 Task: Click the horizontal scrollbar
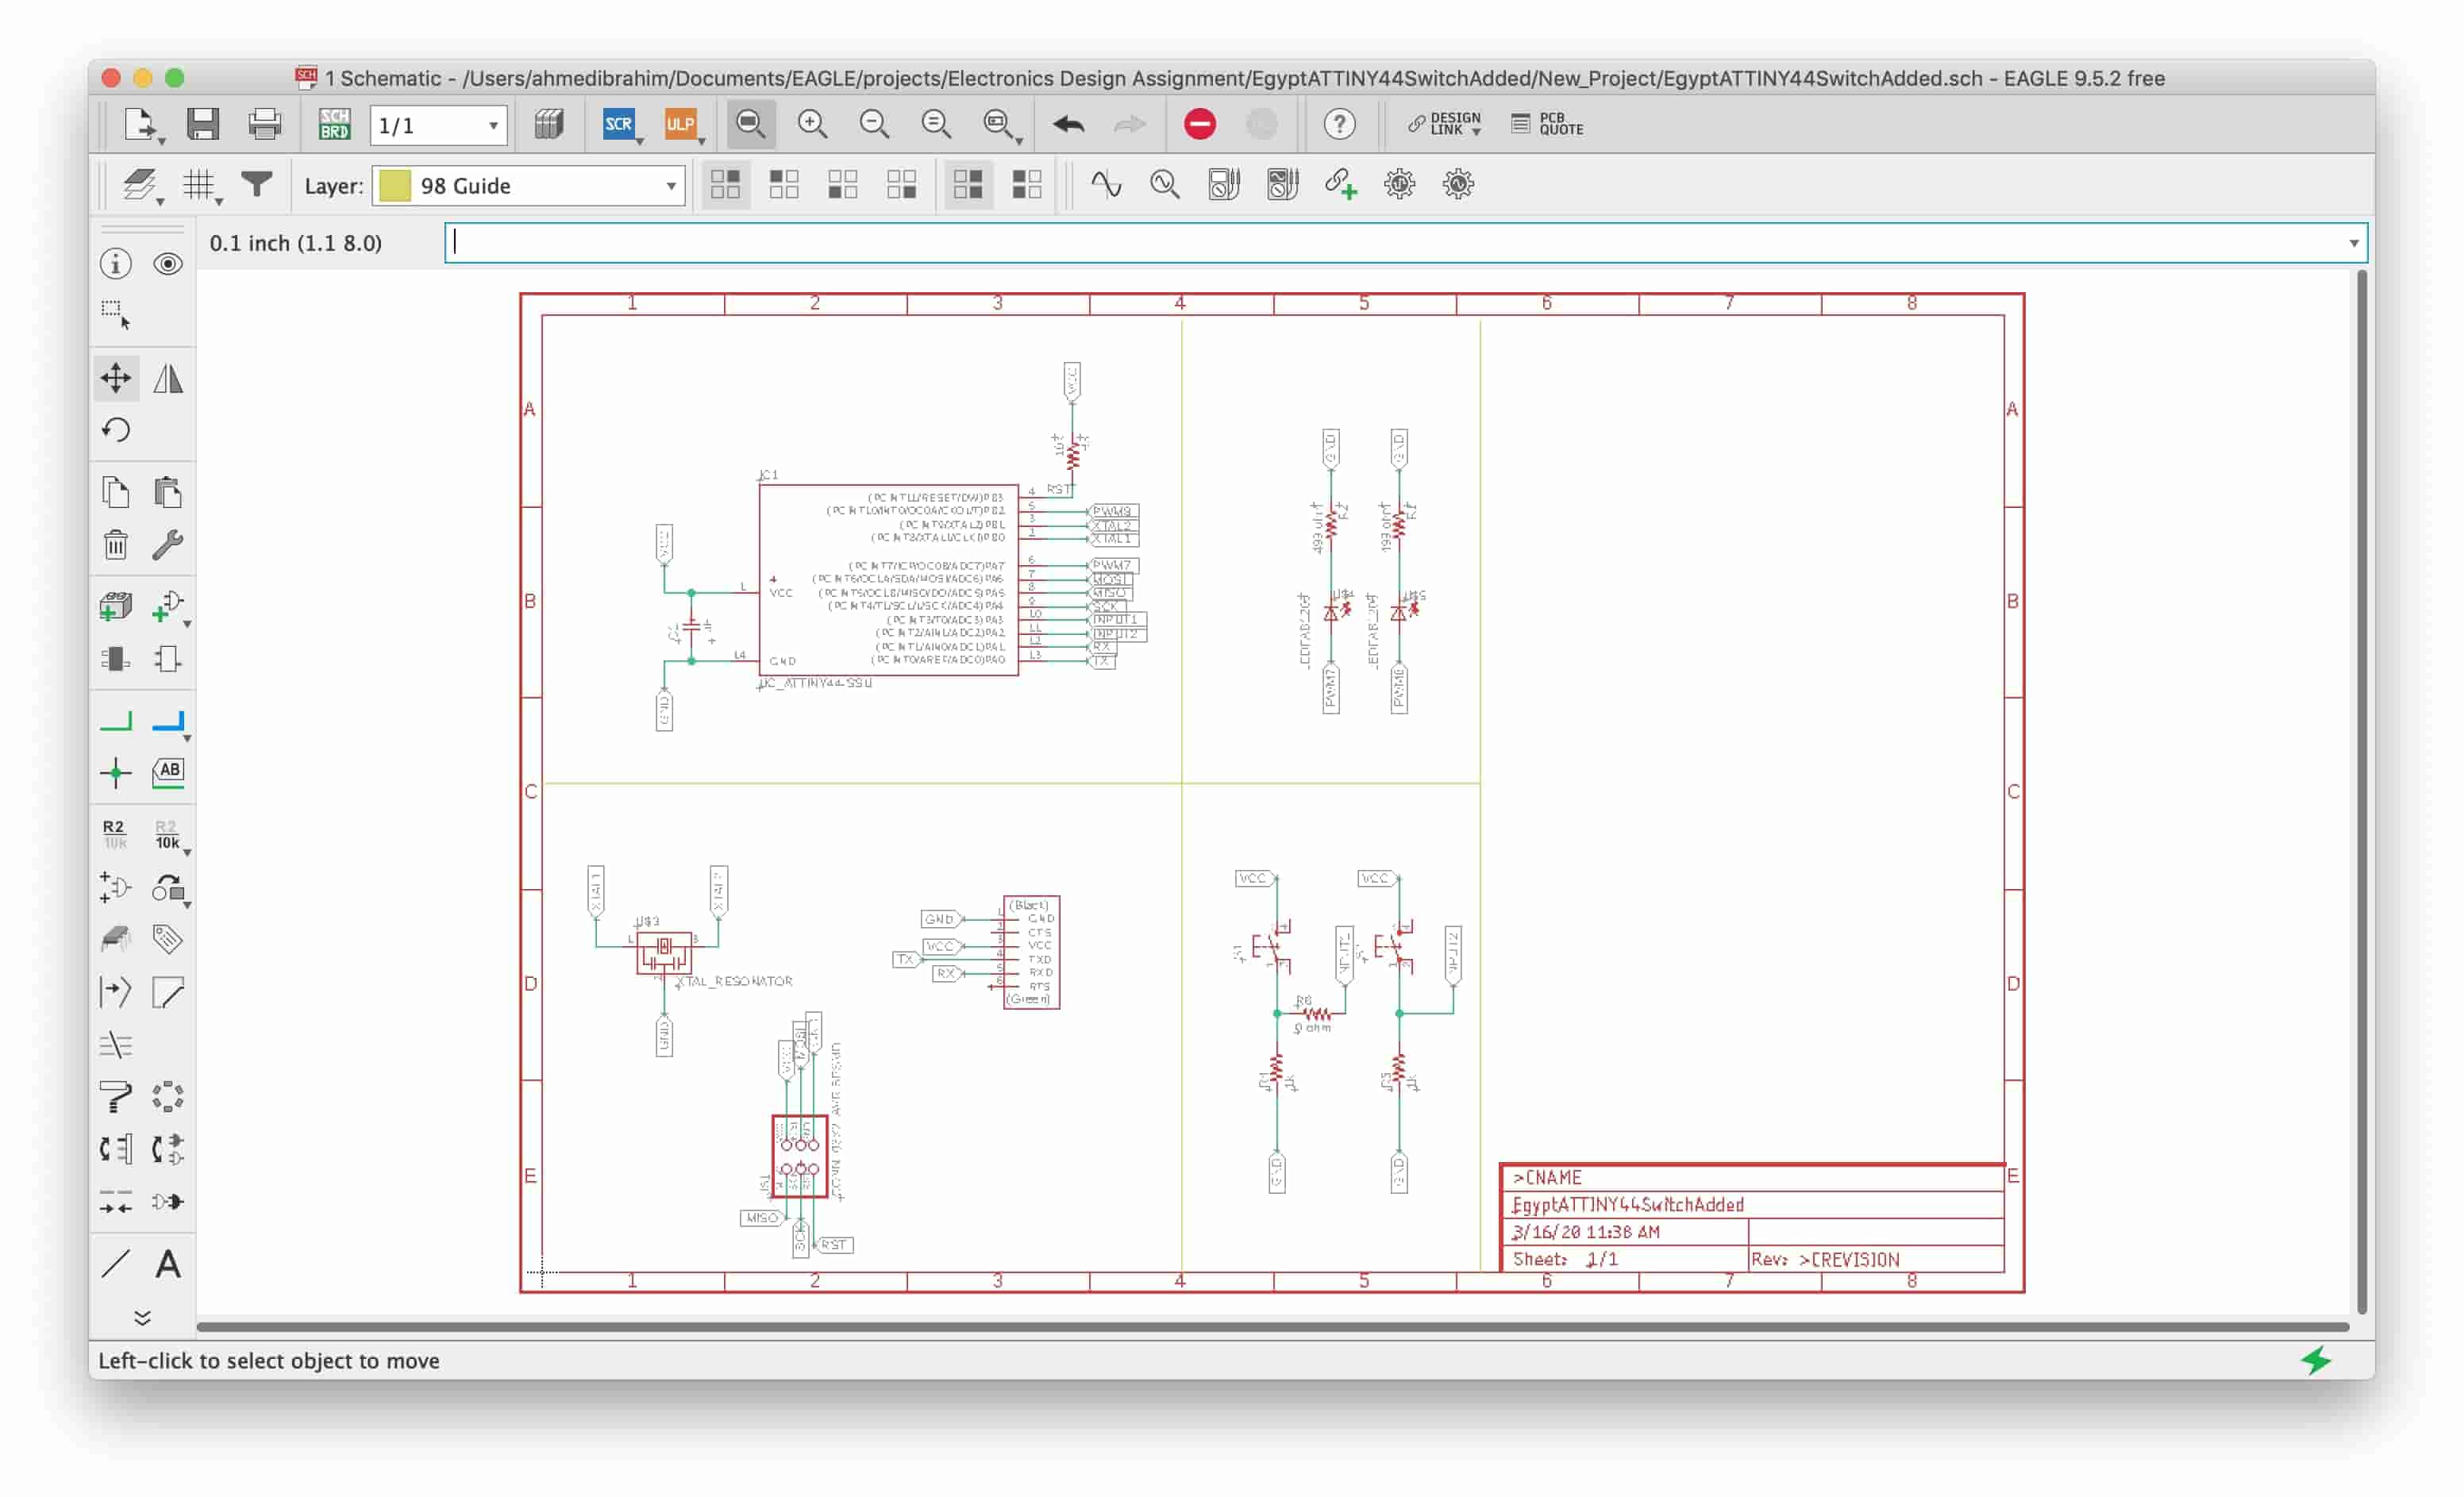coord(1272,1327)
